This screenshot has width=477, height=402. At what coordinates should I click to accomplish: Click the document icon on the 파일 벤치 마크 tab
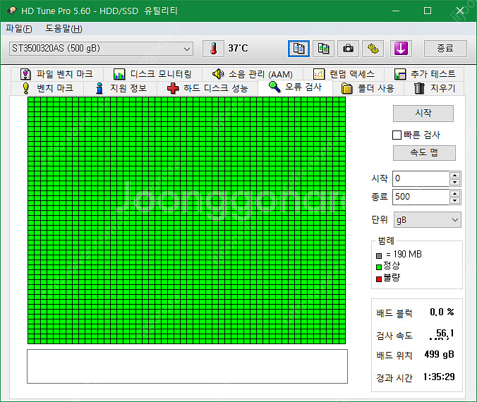point(25,74)
